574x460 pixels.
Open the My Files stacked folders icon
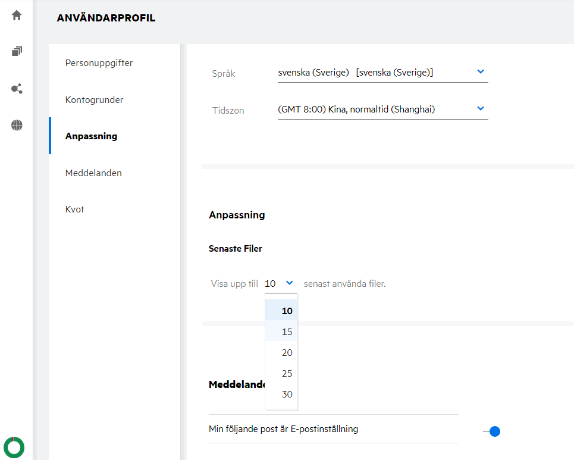[x=17, y=52]
